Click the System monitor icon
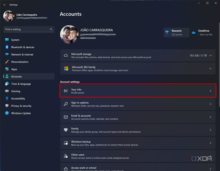Viewport: 220px width, 171px height. [7, 39]
